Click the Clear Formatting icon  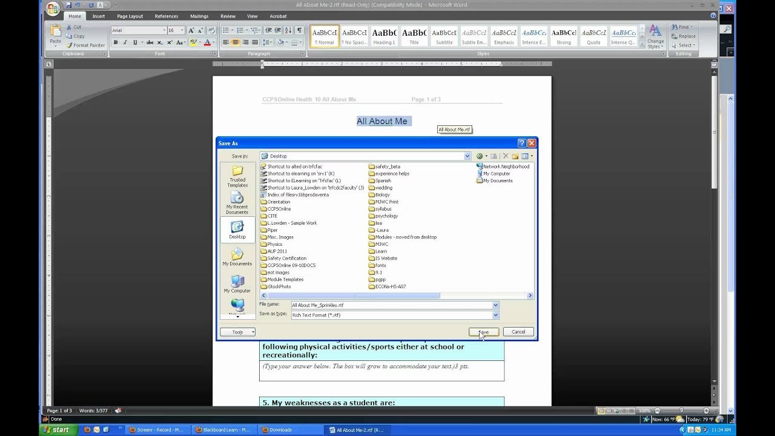[x=211, y=30]
